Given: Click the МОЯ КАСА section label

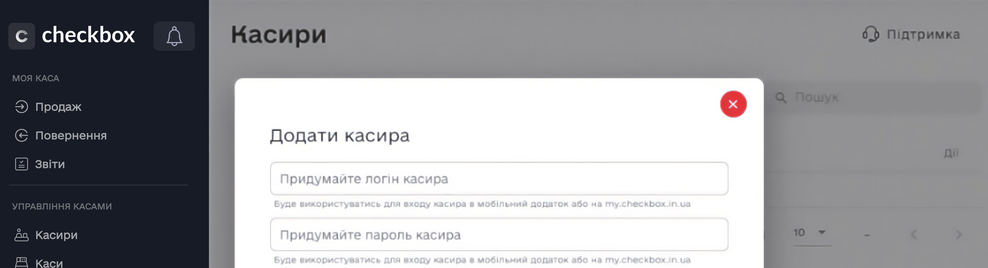Looking at the screenshot, I should pyautogui.click(x=35, y=78).
